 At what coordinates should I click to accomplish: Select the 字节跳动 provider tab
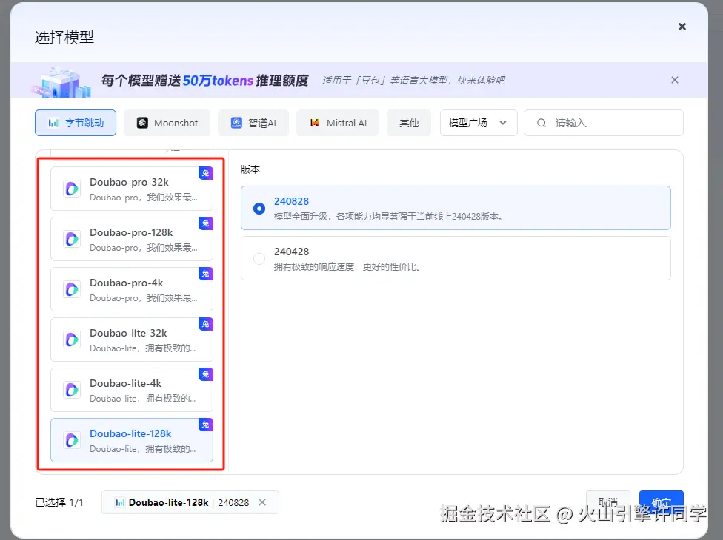tap(76, 123)
